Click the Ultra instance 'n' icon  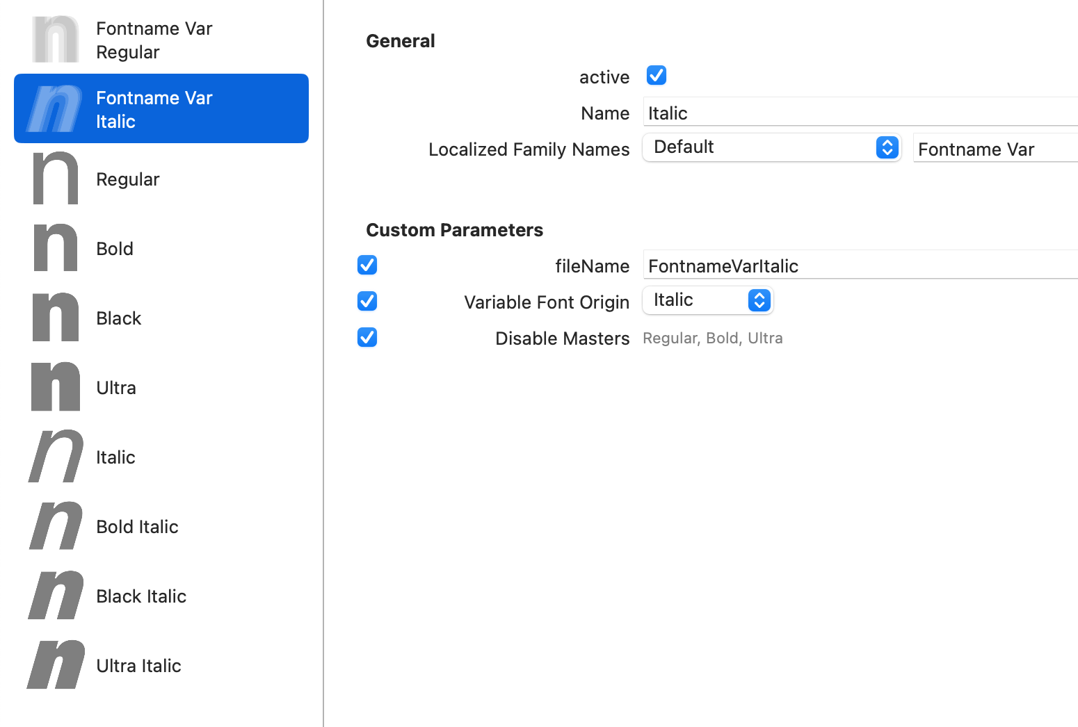(56, 386)
